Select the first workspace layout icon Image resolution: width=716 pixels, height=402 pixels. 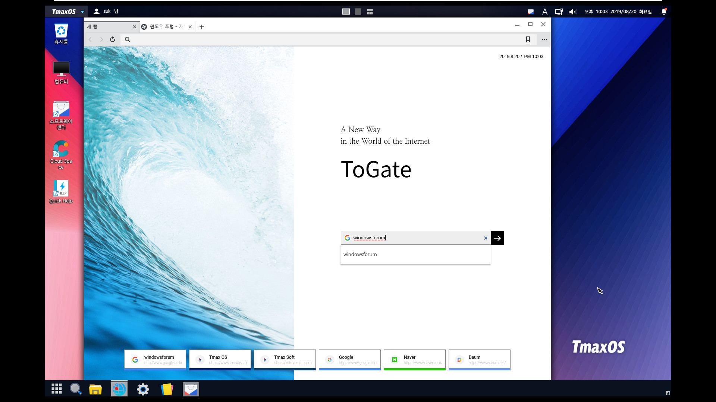pyautogui.click(x=346, y=12)
